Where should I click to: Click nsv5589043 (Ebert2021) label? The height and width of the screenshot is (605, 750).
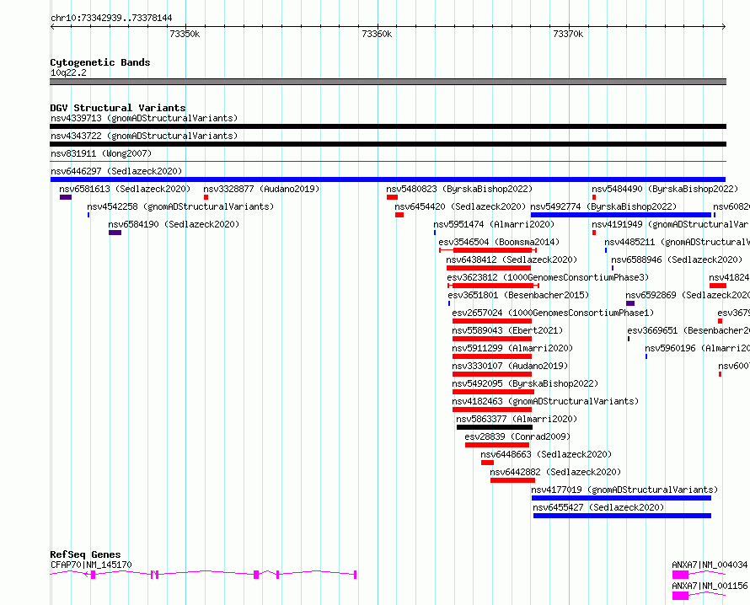click(507, 330)
